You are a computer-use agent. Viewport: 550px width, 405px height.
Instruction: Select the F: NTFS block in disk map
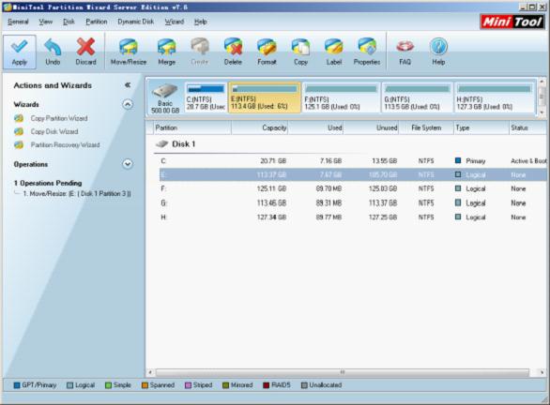(341, 97)
